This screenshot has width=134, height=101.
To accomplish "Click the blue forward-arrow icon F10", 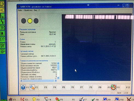I will coord(117,99).
